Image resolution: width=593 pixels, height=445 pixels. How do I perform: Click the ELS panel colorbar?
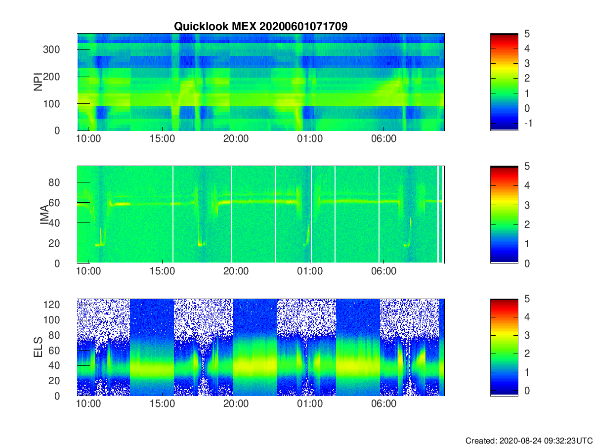[504, 347]
